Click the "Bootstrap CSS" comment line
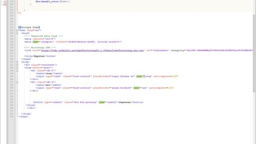The image size is (256, 144). click(x=40, y=48)
